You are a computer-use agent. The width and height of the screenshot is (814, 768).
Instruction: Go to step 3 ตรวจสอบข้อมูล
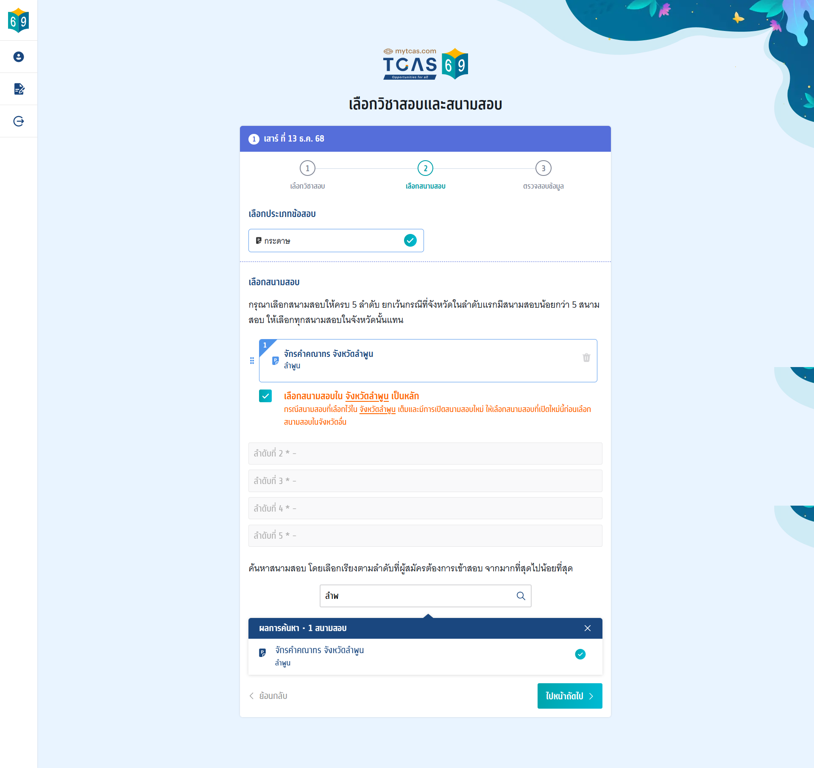(x=543, y=168)
